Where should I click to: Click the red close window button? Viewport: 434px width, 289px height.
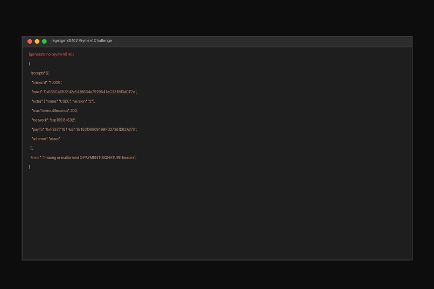pyautogui.click(x=30, y=41)
